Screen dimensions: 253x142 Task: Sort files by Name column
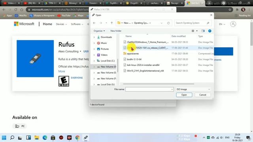128,36
